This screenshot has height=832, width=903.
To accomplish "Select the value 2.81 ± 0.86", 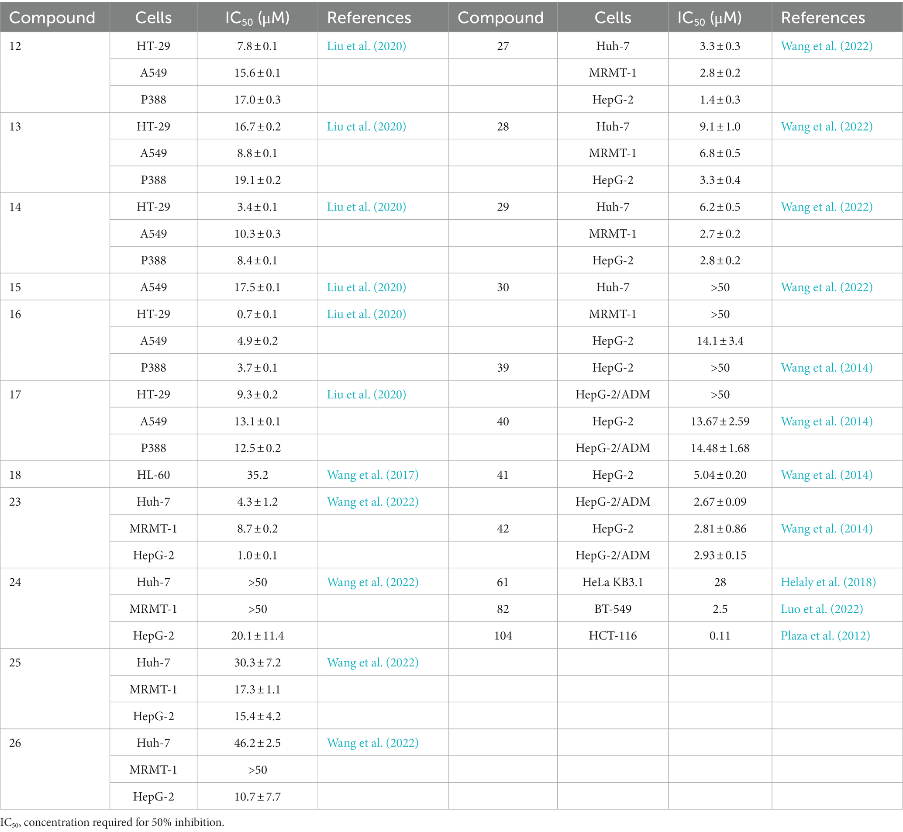I will tap(720, 528).
